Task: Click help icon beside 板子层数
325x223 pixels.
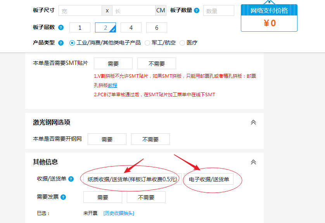Action: pos(61,27)
